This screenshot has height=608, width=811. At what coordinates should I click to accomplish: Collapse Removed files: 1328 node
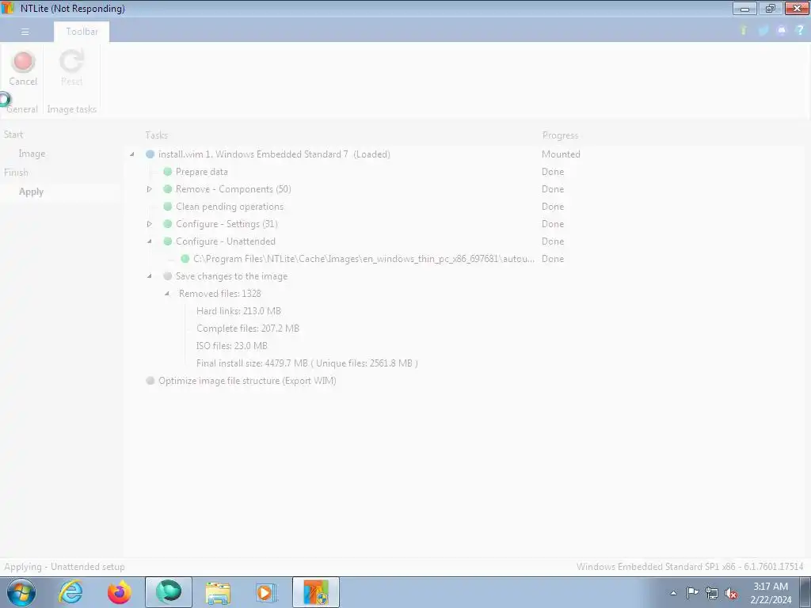coord(167,294)
